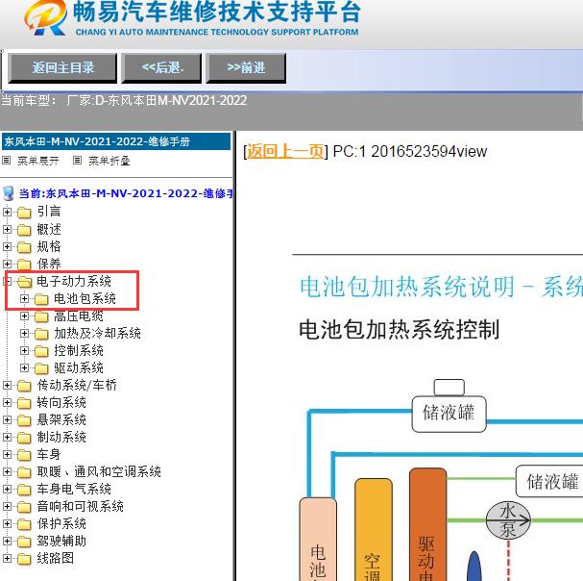583x581 pixels.
Task: Click the upper 储液罐 box in diagram
Action: 449,414
